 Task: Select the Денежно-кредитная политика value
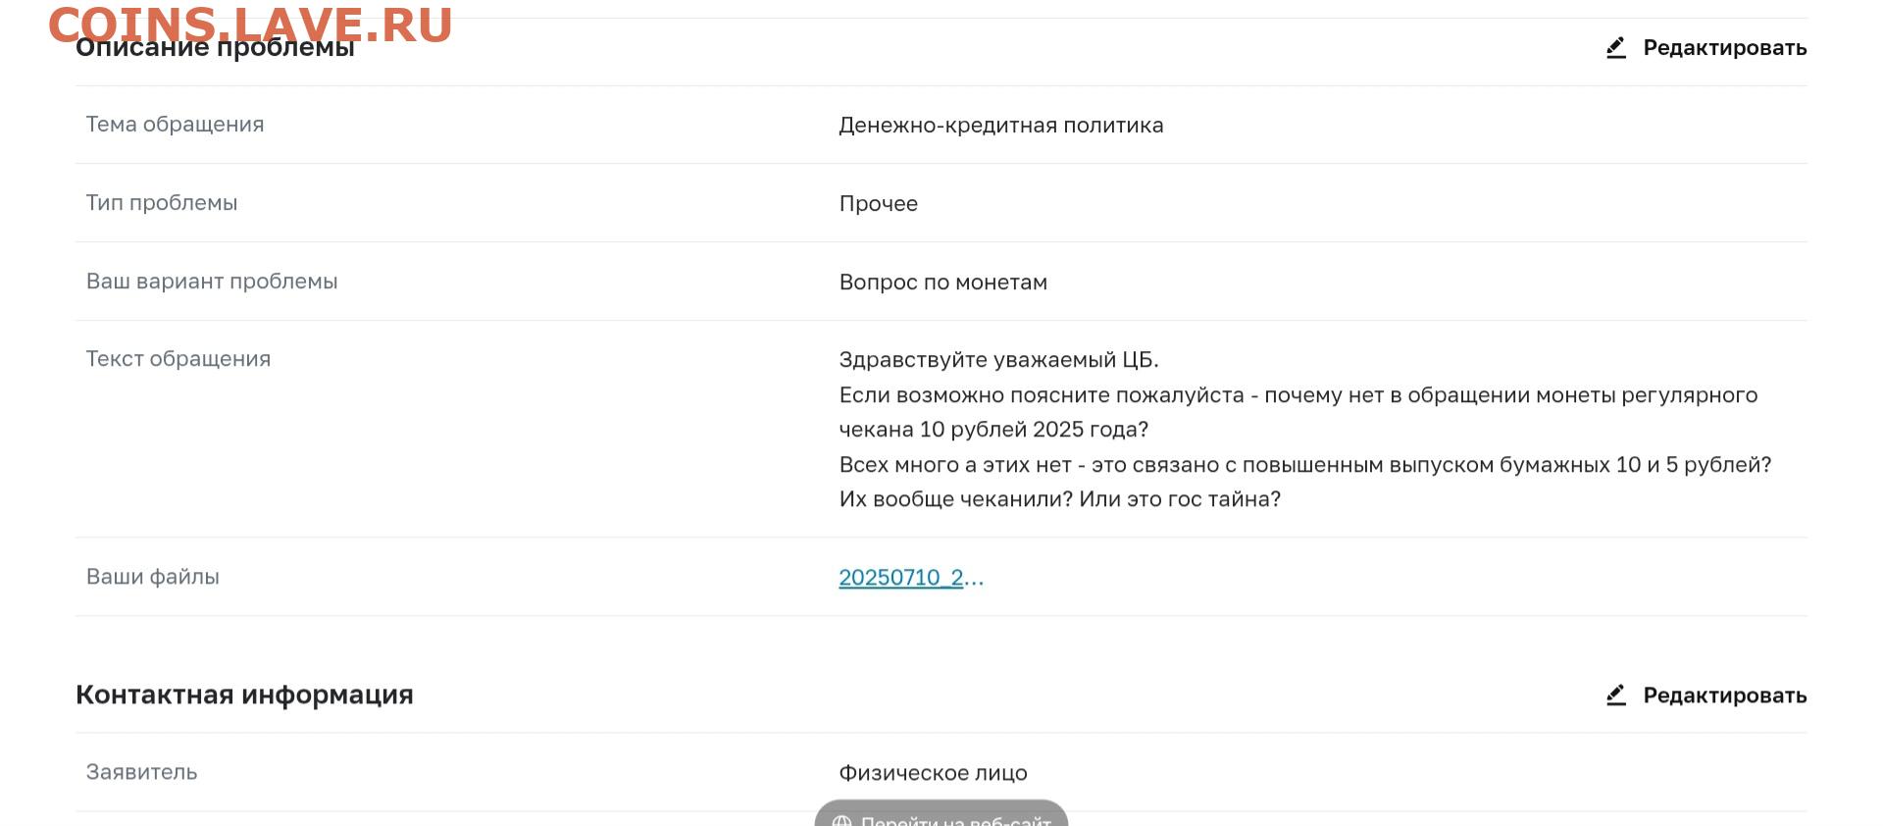click(1000, 126)
